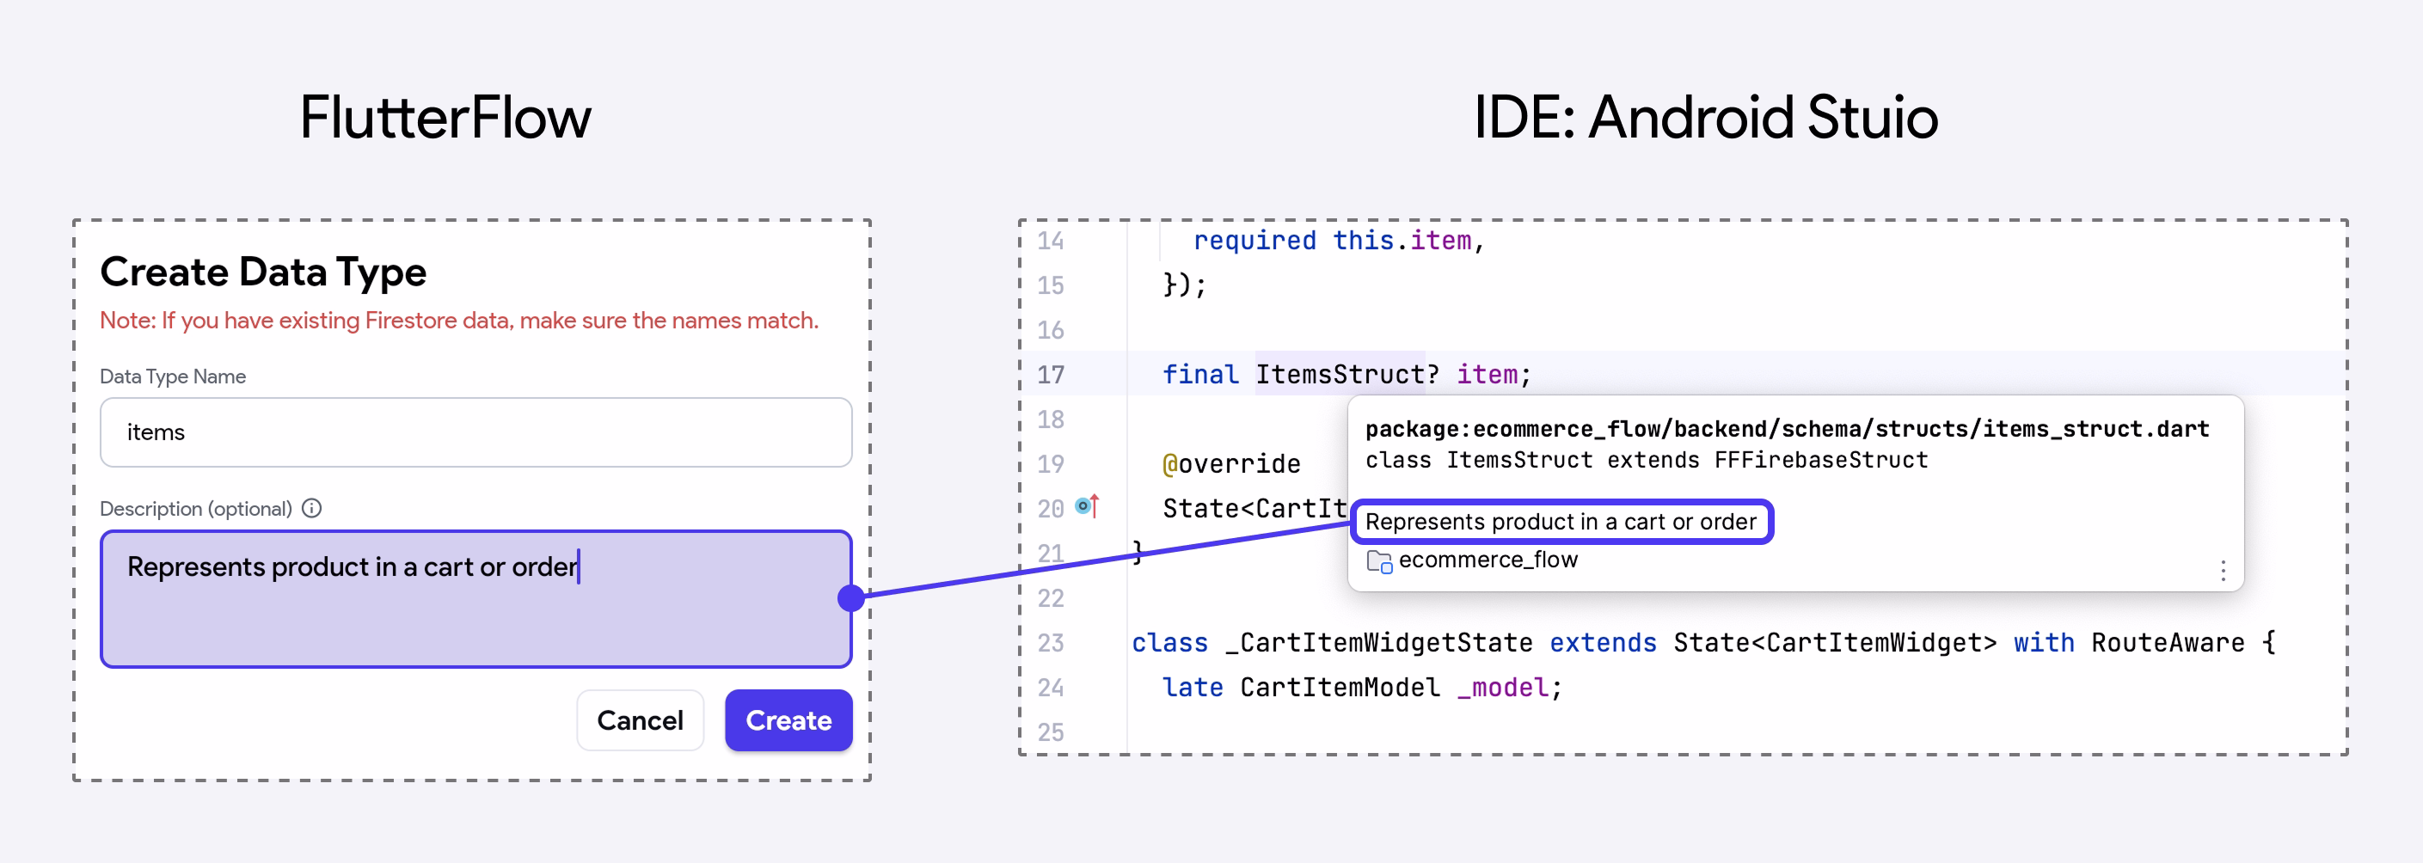
Task: Click the _model variable on line 24
Action: pyautogui.click(x=1502, y=687)
